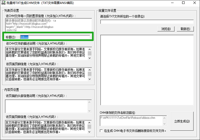Click the 浏览 browse button

[166, 29]
